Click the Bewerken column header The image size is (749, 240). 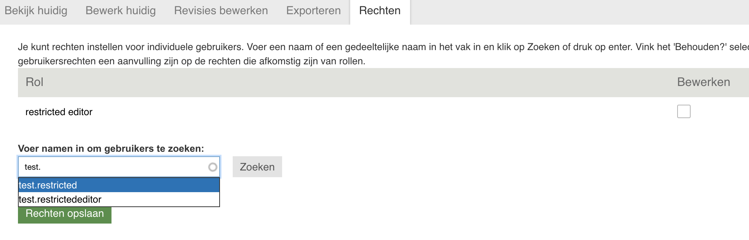point(703,82)
